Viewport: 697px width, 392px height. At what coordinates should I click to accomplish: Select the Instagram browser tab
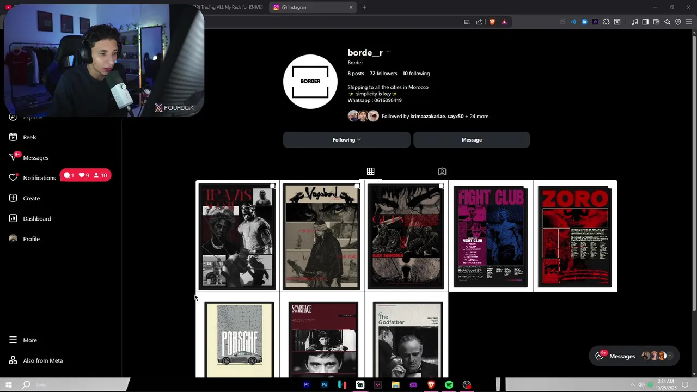[x=313, y=7]
